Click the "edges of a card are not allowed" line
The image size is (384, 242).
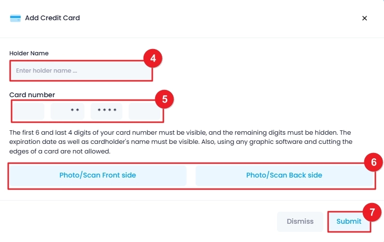[60, 152]
